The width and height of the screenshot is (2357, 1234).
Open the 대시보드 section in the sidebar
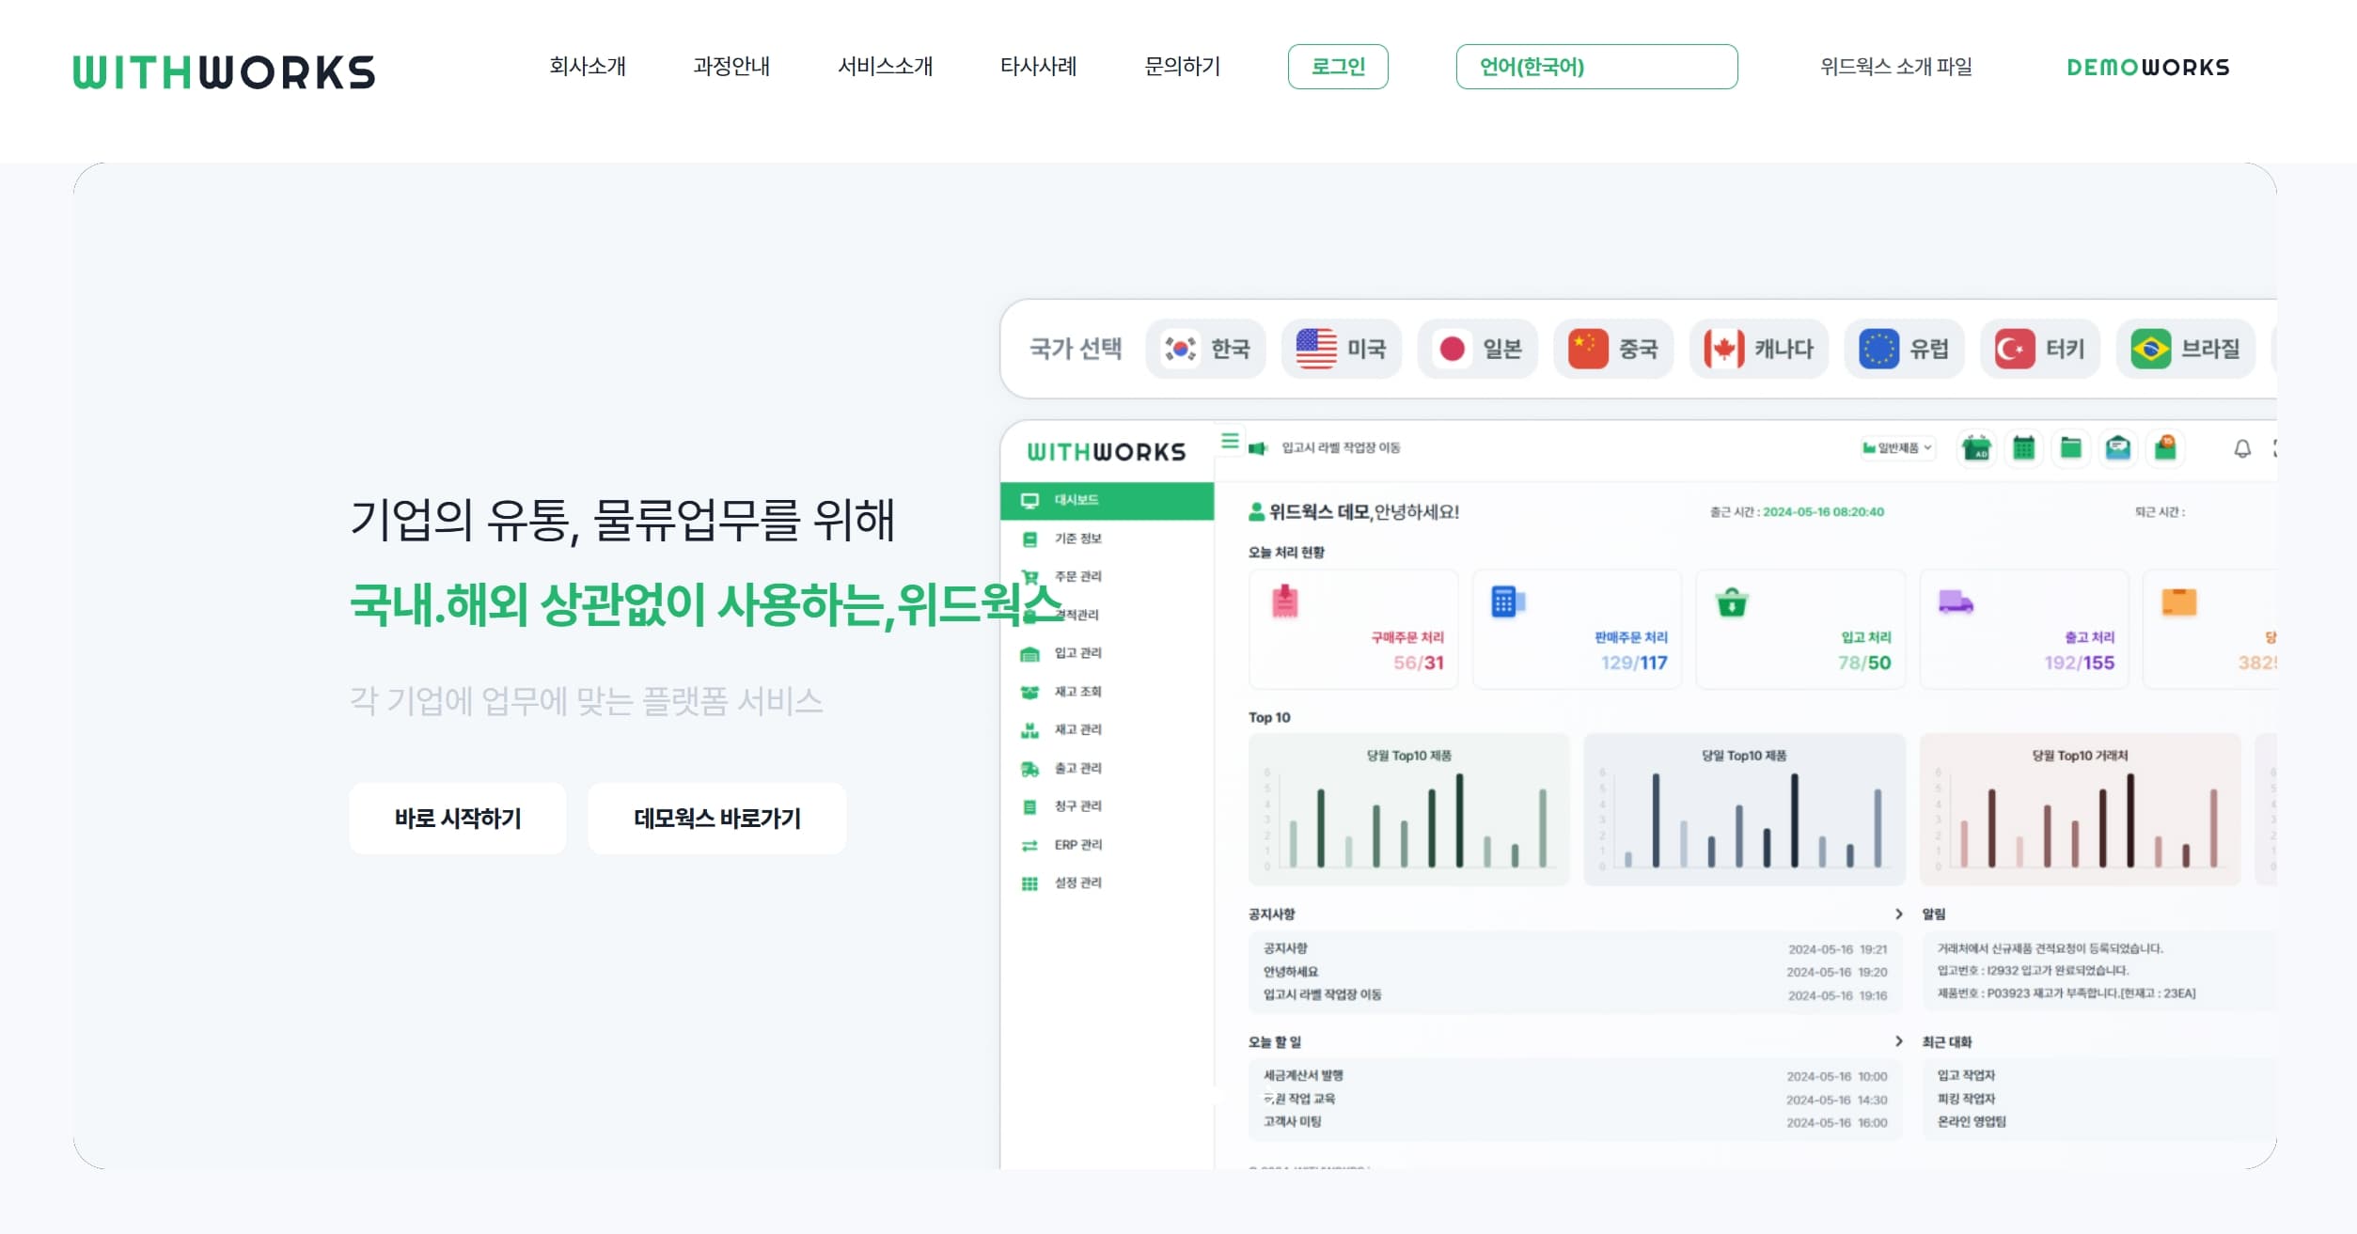click(1076, 501)
